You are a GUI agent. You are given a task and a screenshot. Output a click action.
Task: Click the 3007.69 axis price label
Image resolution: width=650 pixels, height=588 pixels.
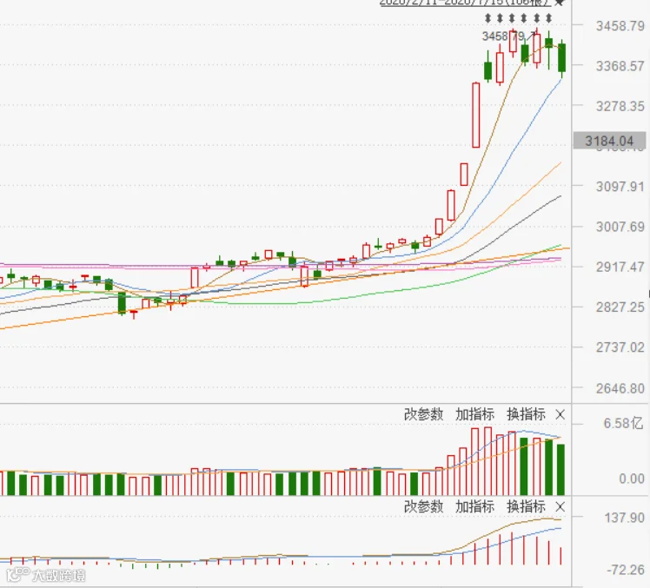[x=620, y=227]
